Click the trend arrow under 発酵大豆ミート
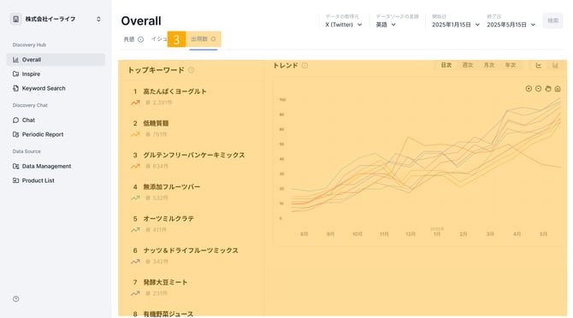 pos(135,293)
